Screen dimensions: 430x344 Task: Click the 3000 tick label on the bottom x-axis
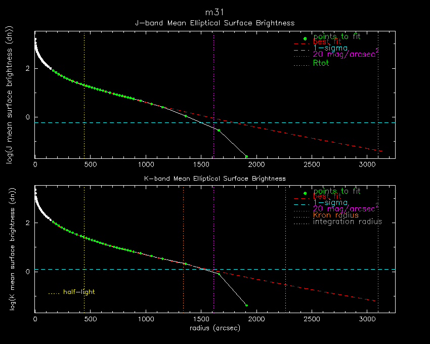coord(367,320)
